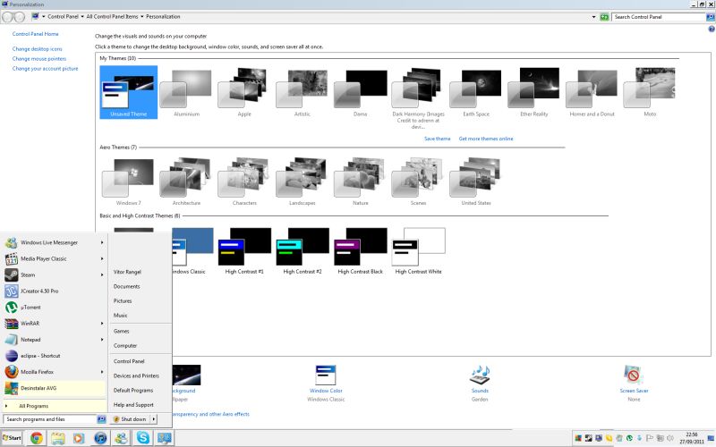The width and height of the screenshot is (716, 447).
Task: Click the Window Color icon
Action: coord(326,375)
